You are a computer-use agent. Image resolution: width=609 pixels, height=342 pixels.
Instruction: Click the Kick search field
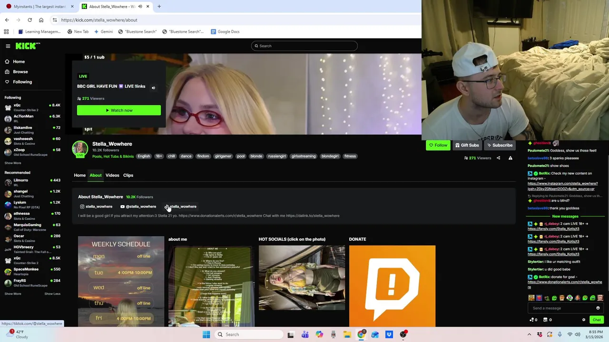(304, 46)
